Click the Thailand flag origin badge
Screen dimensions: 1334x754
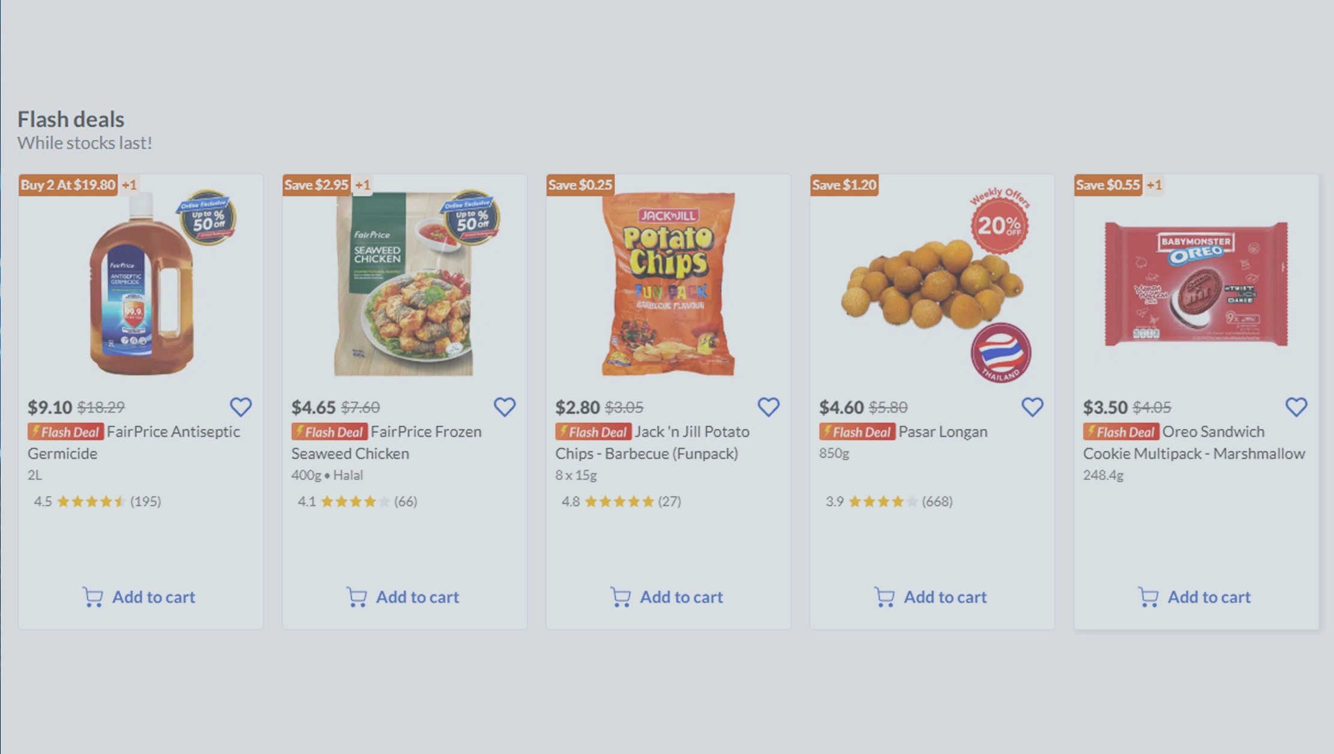point(1001,353)
